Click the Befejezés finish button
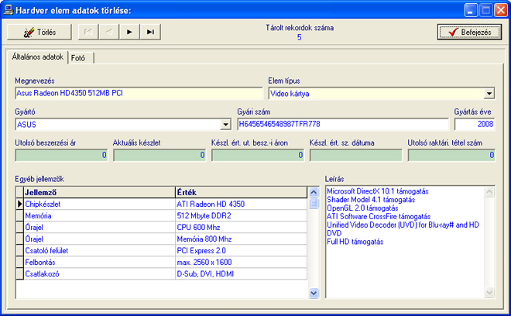Viewport: 511px width, 316px height. click(x=470, y=33)
